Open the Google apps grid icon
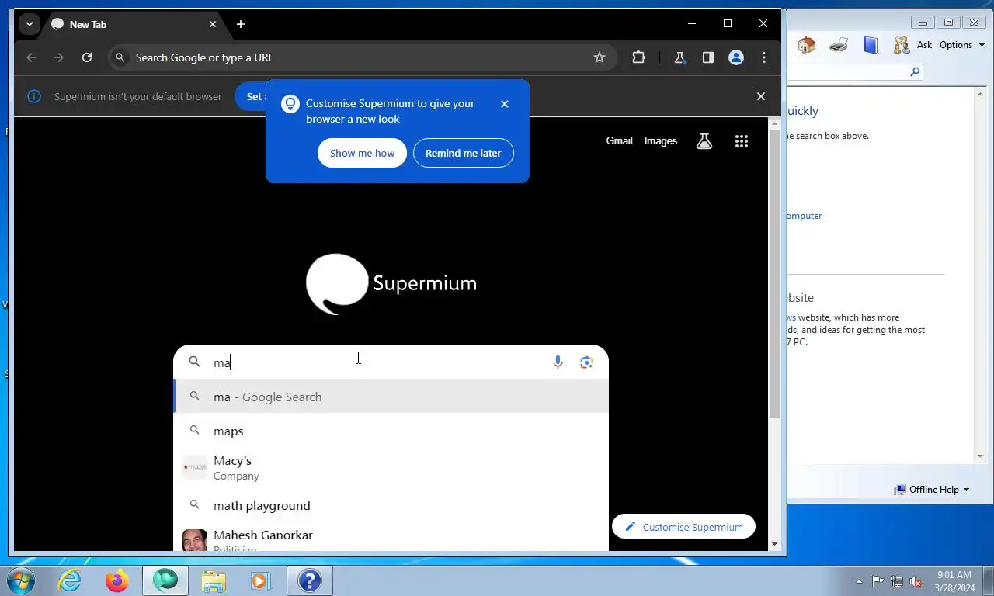The image size is (994, 596). [742, 141]
